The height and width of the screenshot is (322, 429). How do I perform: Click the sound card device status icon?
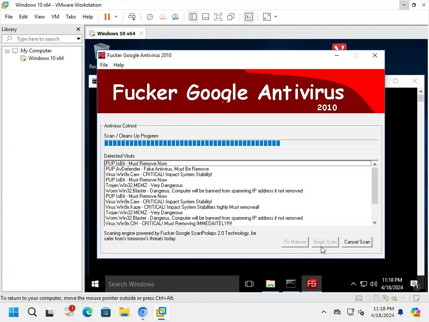(x=394, y=298)
